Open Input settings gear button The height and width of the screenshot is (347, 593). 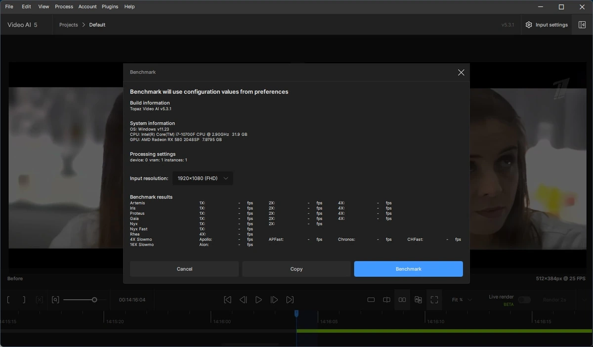(547, 25)
